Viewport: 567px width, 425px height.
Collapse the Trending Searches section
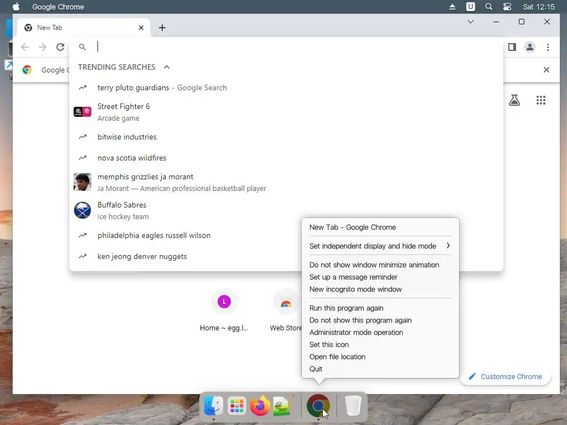(x=166, y=67)
